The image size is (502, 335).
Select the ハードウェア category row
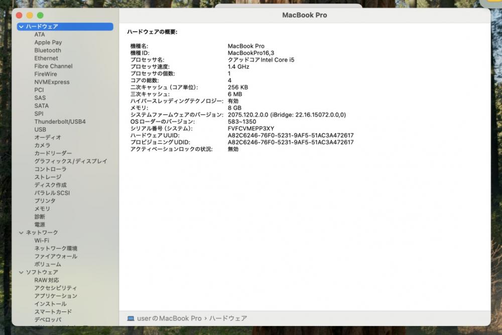coord(65,27)
